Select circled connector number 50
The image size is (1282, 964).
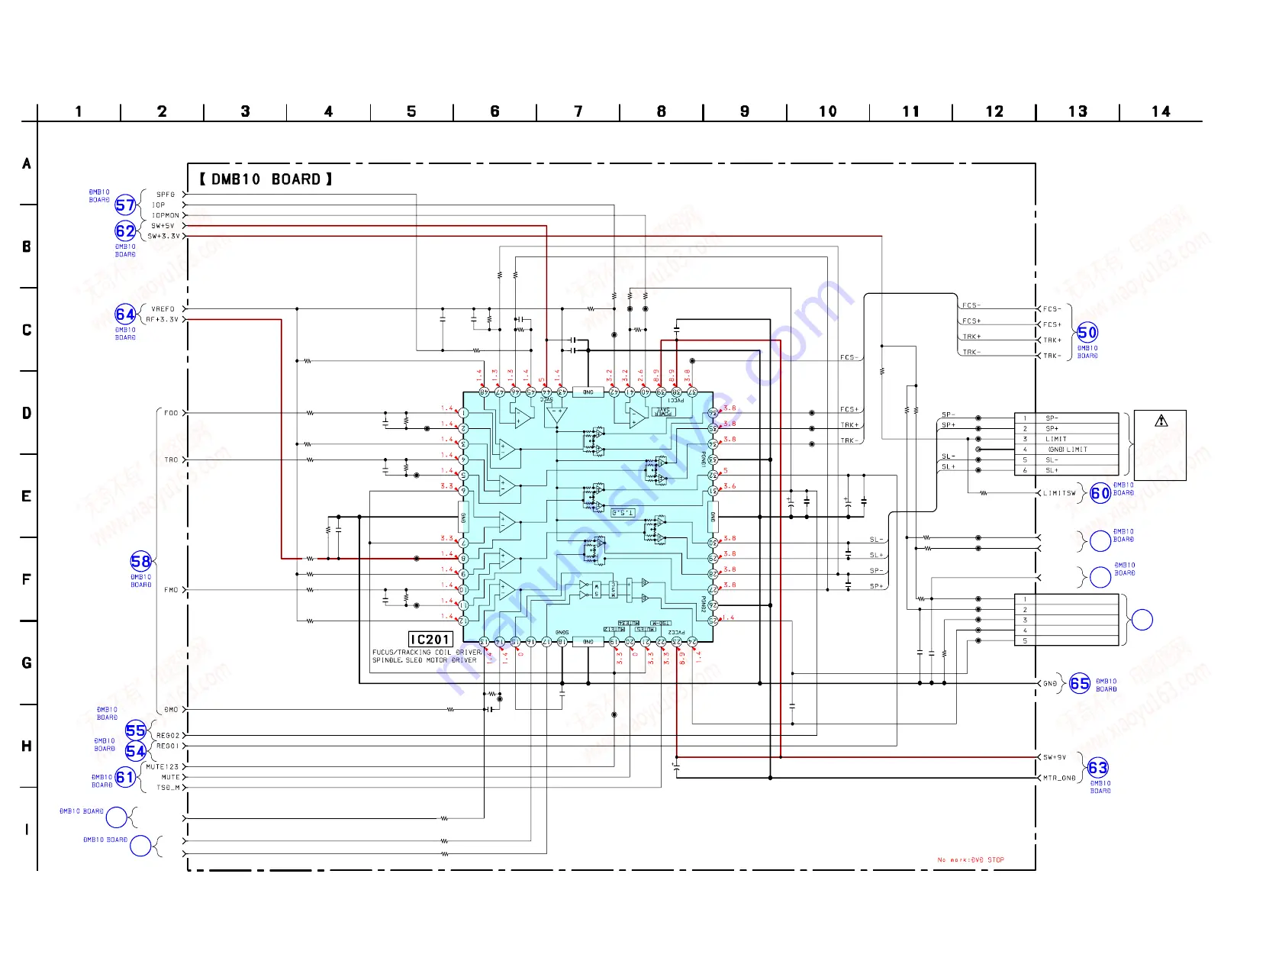click(1087, 333)
